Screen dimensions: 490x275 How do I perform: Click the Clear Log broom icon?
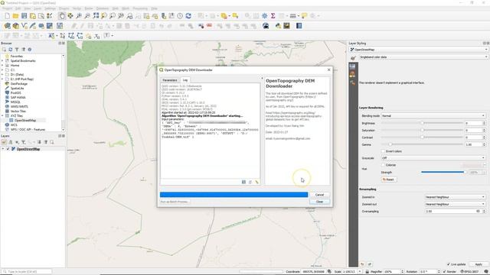coord(257,182)
